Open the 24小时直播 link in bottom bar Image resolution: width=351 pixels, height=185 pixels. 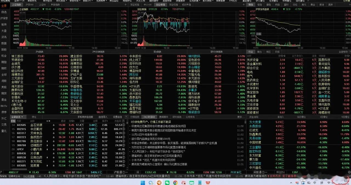29,176
